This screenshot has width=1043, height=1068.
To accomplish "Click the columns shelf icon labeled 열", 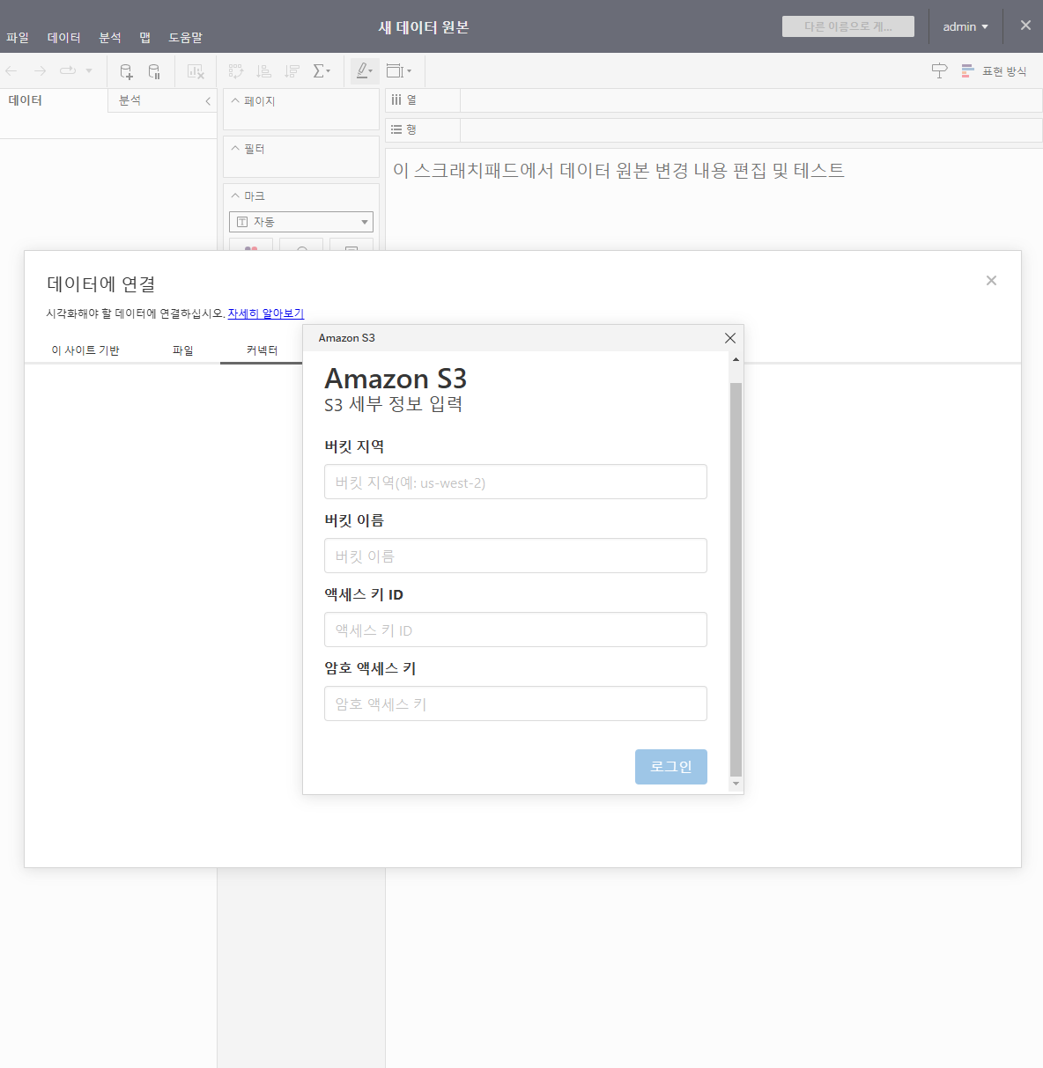I will 396,100.
